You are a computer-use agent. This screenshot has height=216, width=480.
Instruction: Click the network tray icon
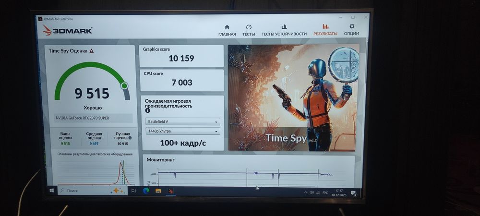(318, 193)
